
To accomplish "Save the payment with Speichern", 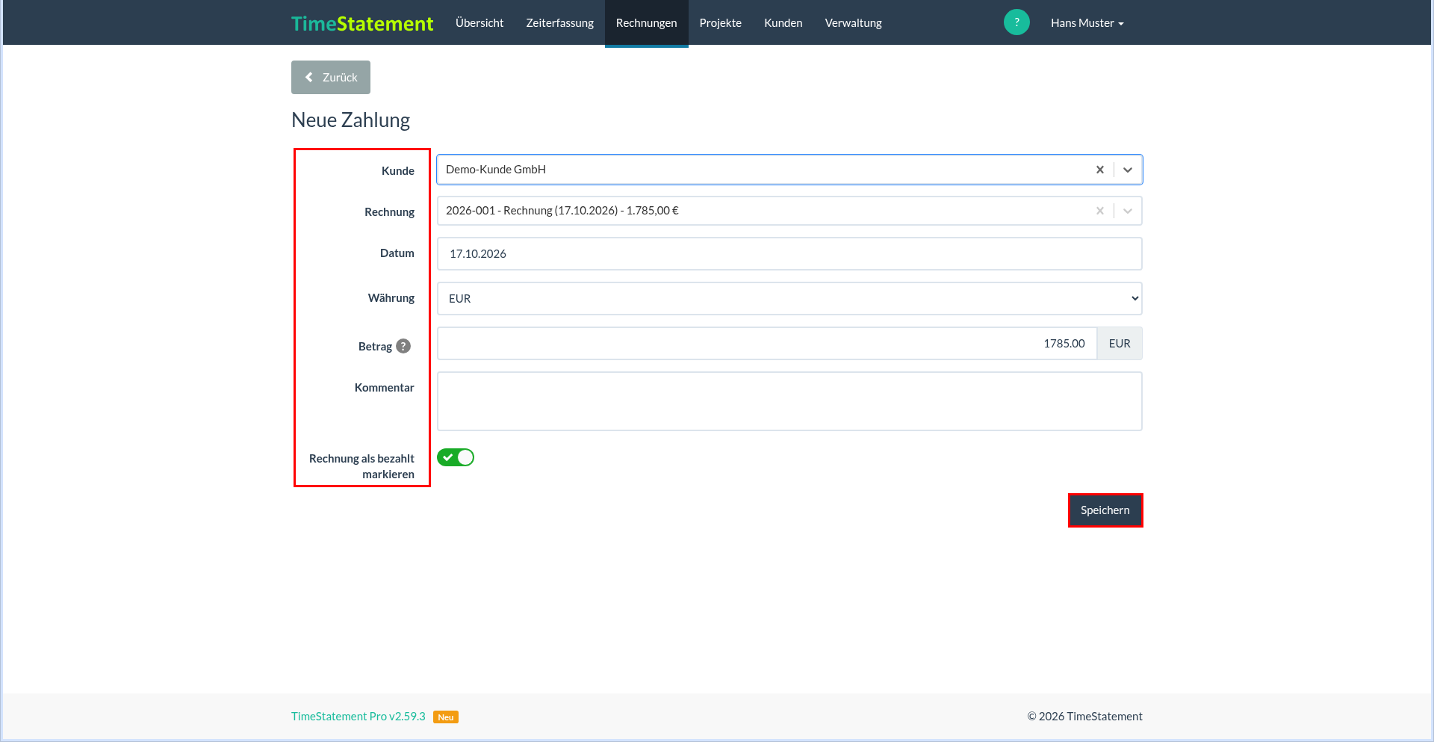I will point(1105,510).
